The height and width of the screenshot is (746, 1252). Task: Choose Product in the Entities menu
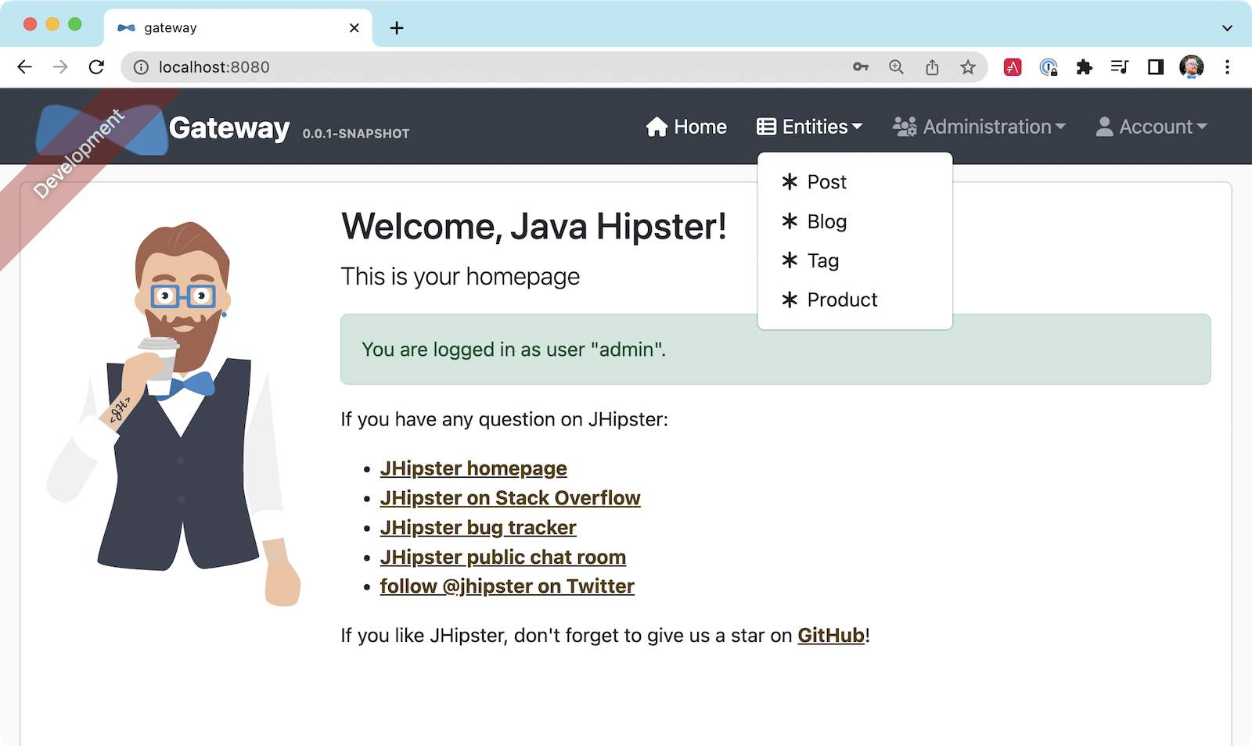(x=842, y=299)
